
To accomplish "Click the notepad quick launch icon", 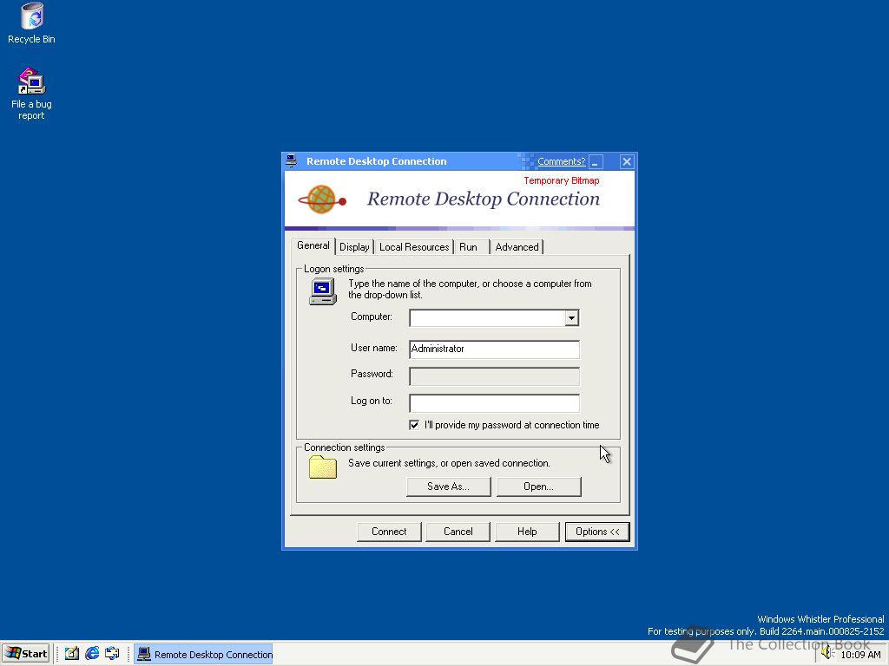I will (71, 654).
